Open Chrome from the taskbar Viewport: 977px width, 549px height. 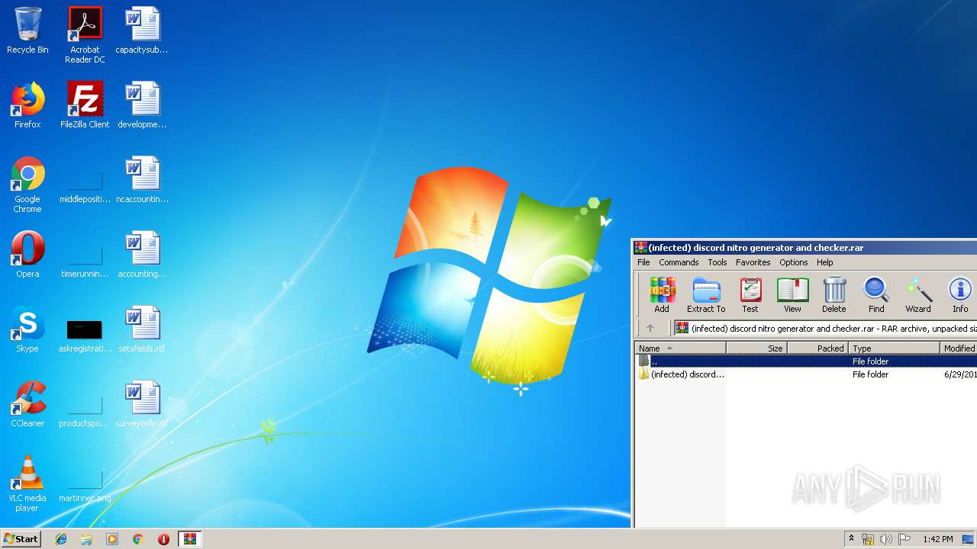point(138,539)
